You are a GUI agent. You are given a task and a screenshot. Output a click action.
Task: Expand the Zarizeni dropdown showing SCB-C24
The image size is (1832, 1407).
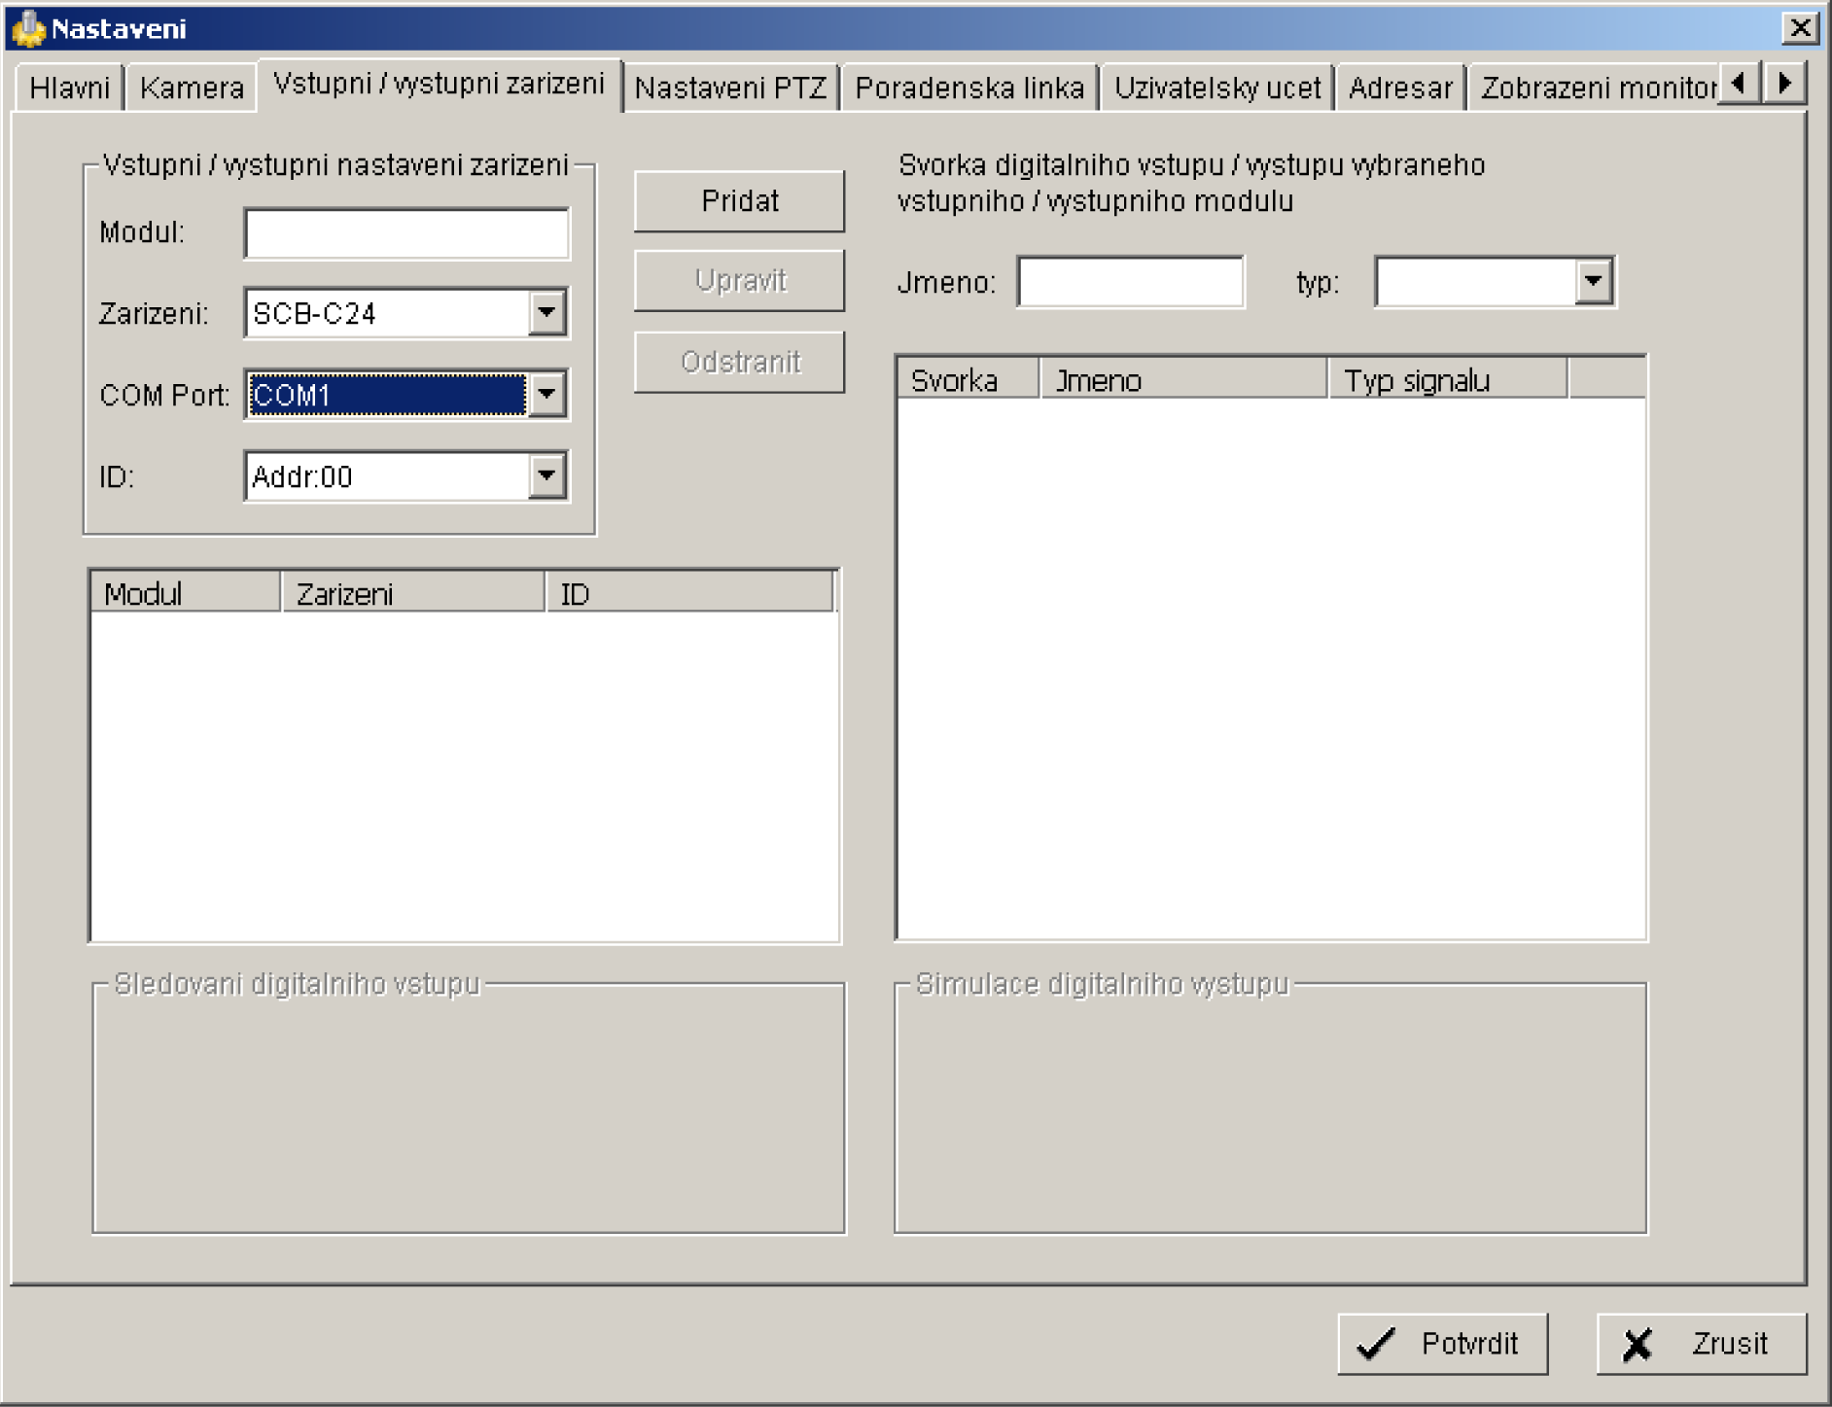(x=546, y=313)
